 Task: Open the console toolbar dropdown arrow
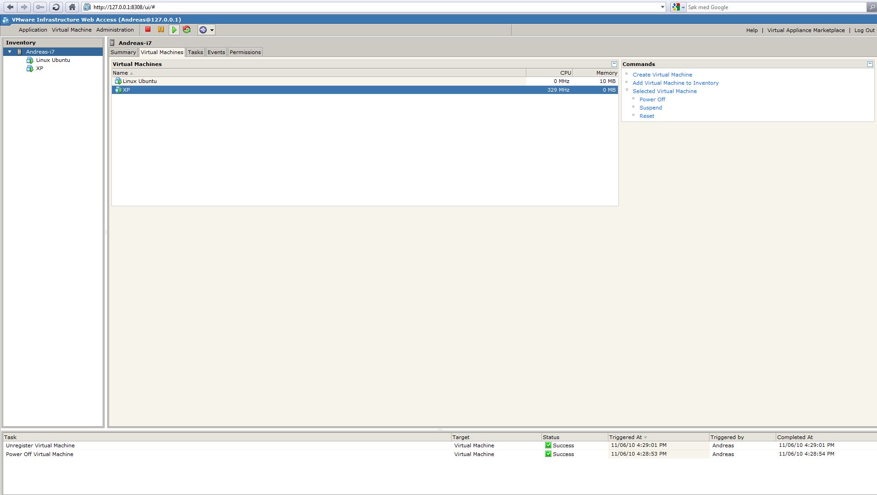(x=212, y=30)
